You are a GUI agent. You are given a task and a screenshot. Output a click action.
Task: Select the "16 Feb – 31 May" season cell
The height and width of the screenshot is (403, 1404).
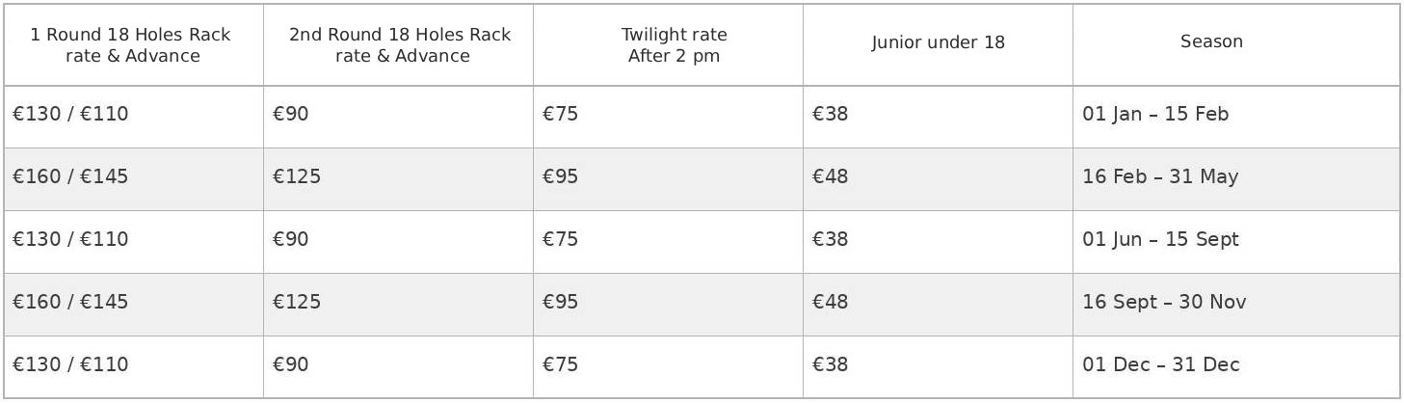point(1159,177)
